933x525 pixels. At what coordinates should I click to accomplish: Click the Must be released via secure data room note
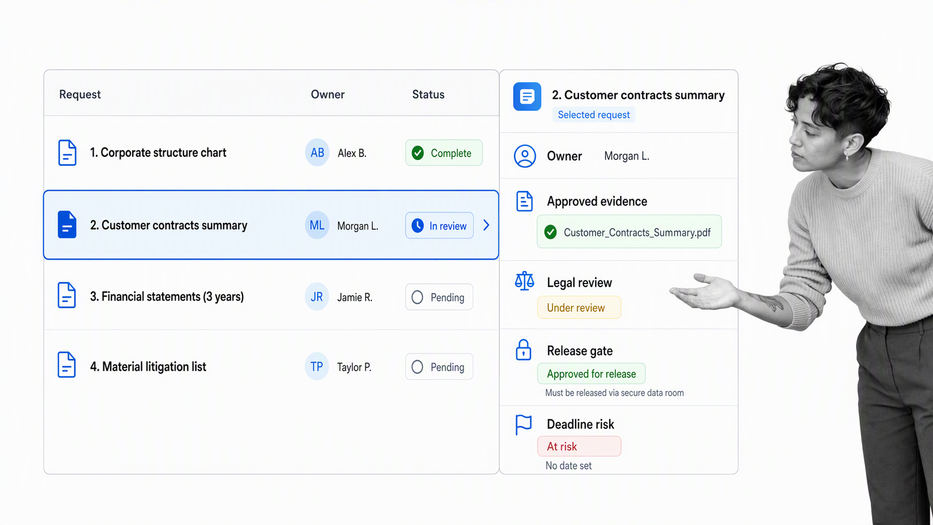[x=614, y=393]
